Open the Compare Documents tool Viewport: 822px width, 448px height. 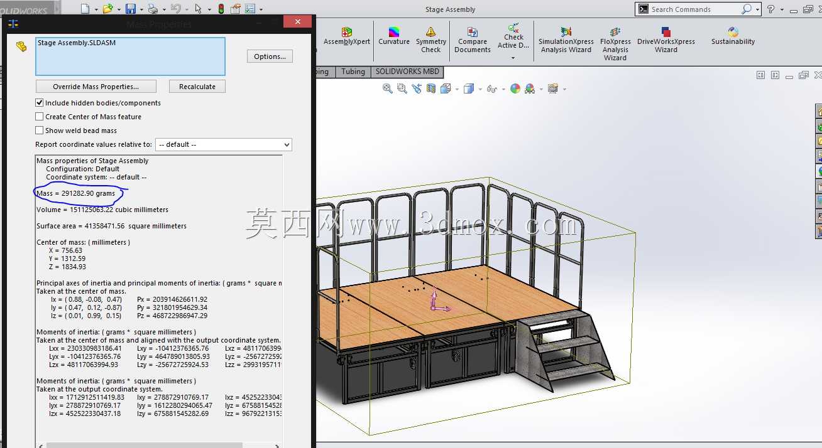(472, 40)
